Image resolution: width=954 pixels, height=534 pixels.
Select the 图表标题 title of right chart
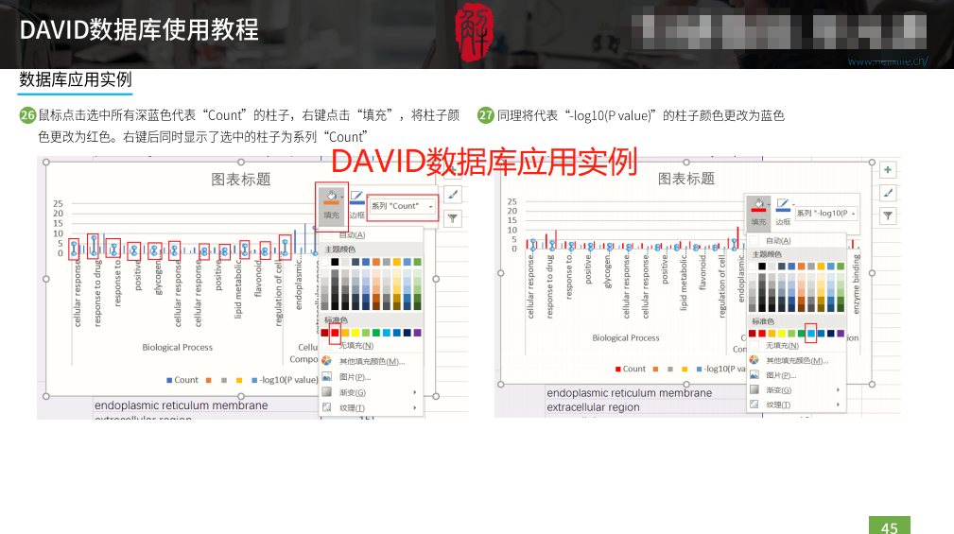686,179
